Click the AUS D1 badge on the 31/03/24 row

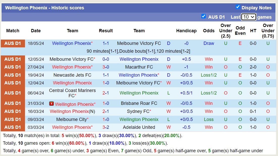13,103
